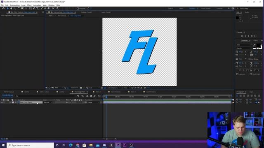Open the Active Camera view dropdown
This screenshot has height=148, width=264.
pyautogui.click(x=113, y=88)
